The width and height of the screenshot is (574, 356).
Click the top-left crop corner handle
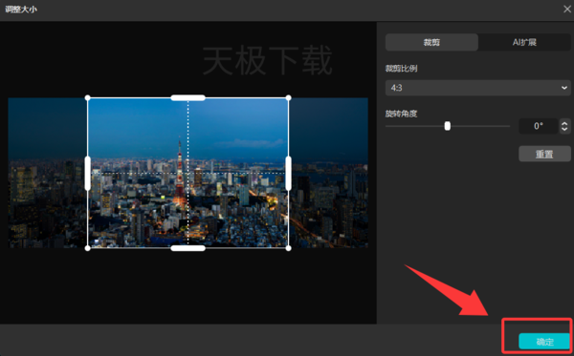(x=87, y=98)
